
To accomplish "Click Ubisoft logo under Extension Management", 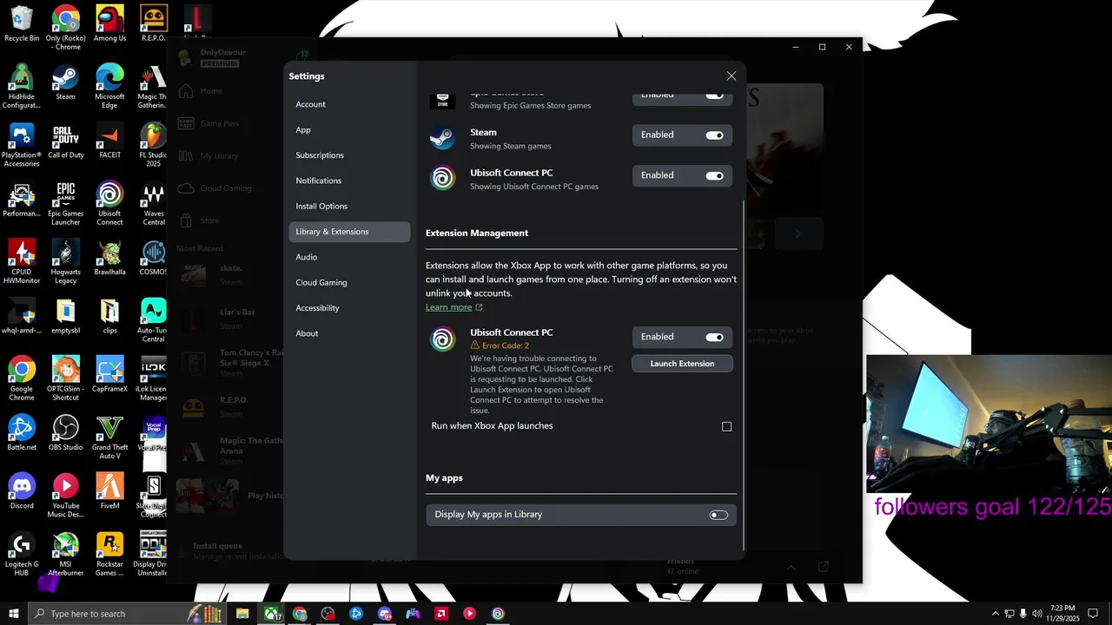I will click(x=442, y=339).
